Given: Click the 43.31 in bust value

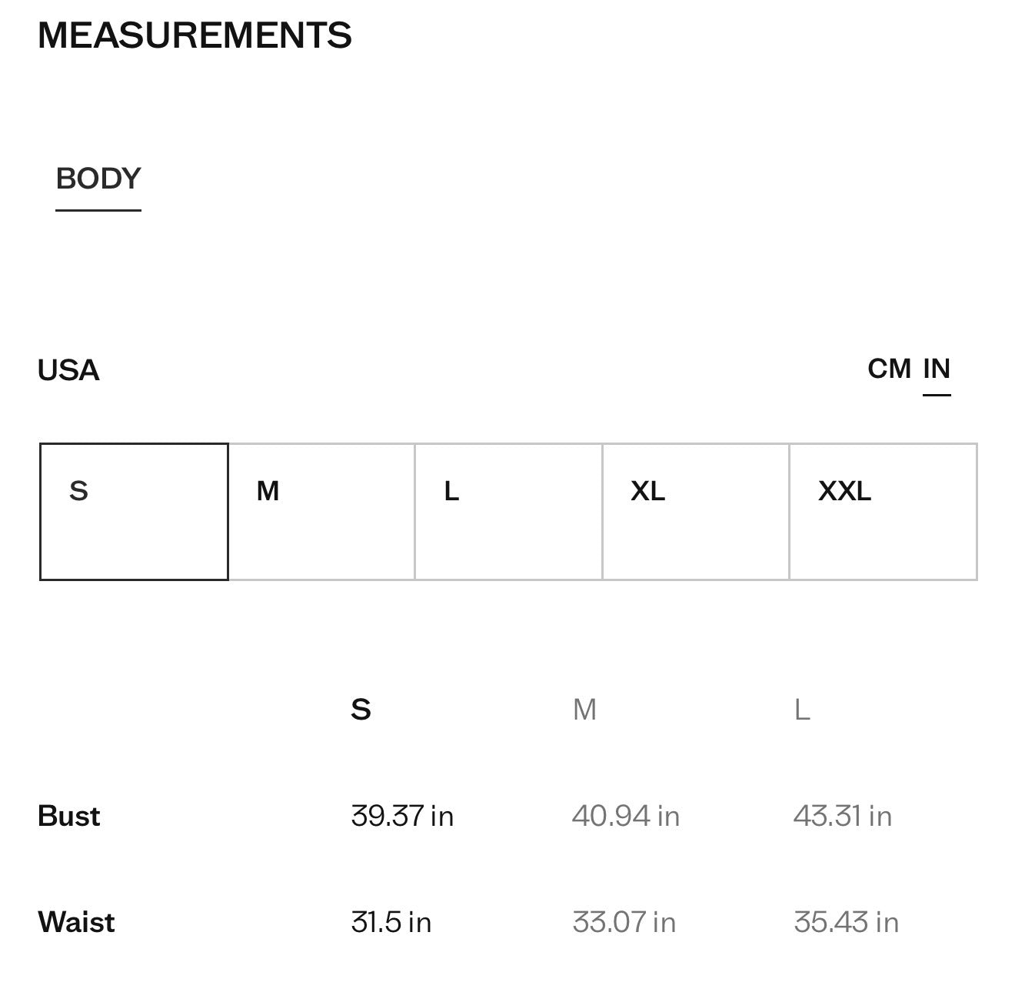Looking at the screenshot, I should click(x=843, y=816).
